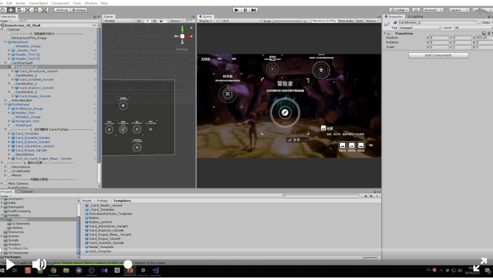The image size is (493, 278).
Task: Enable the Static checkbox
Action: tap(480, 23)
